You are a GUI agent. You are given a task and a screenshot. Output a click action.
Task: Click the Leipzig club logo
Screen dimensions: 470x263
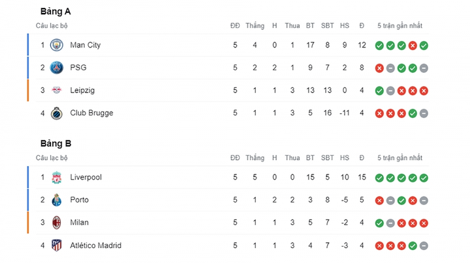56,90
